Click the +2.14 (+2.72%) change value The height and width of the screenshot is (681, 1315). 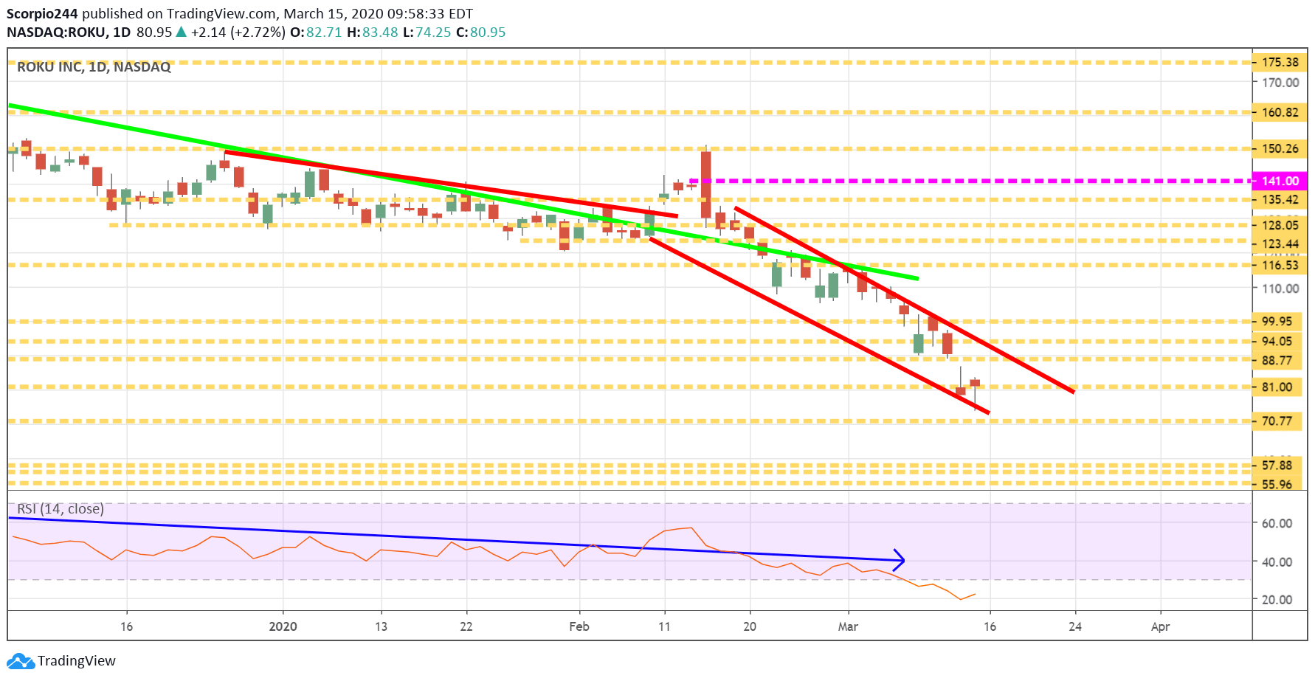(238, 32)
